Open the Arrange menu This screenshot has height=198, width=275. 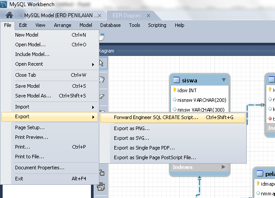pos(63,25)
